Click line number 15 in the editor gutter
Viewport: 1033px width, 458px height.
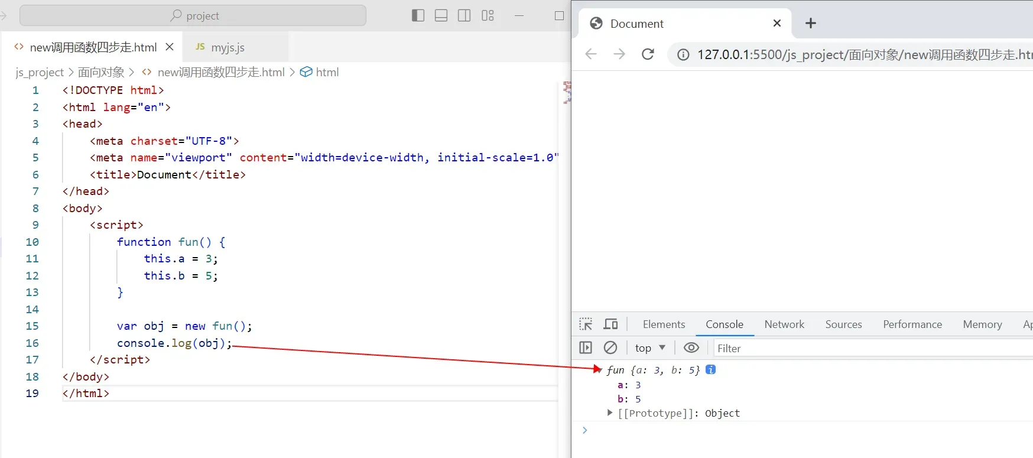(32, 326)
